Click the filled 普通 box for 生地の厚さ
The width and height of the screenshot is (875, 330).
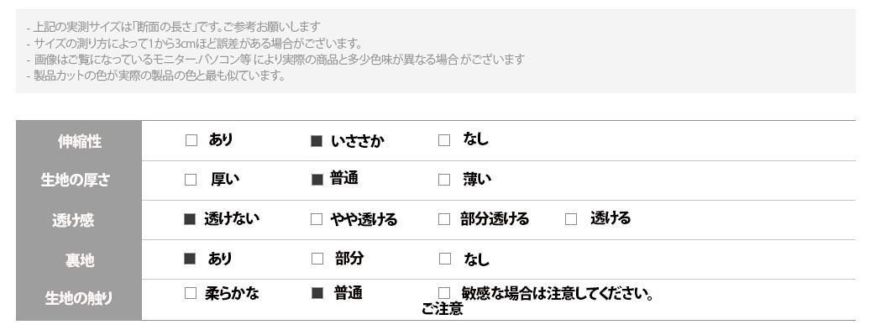coord(317,180)
